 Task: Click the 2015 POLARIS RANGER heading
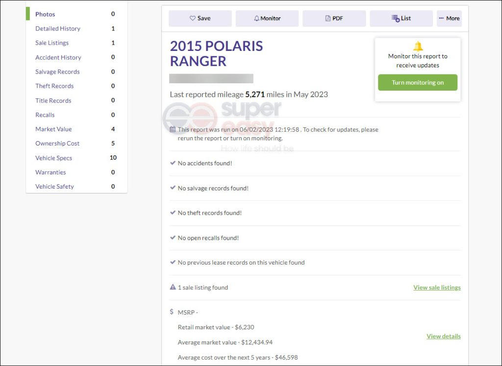point(216,53)
